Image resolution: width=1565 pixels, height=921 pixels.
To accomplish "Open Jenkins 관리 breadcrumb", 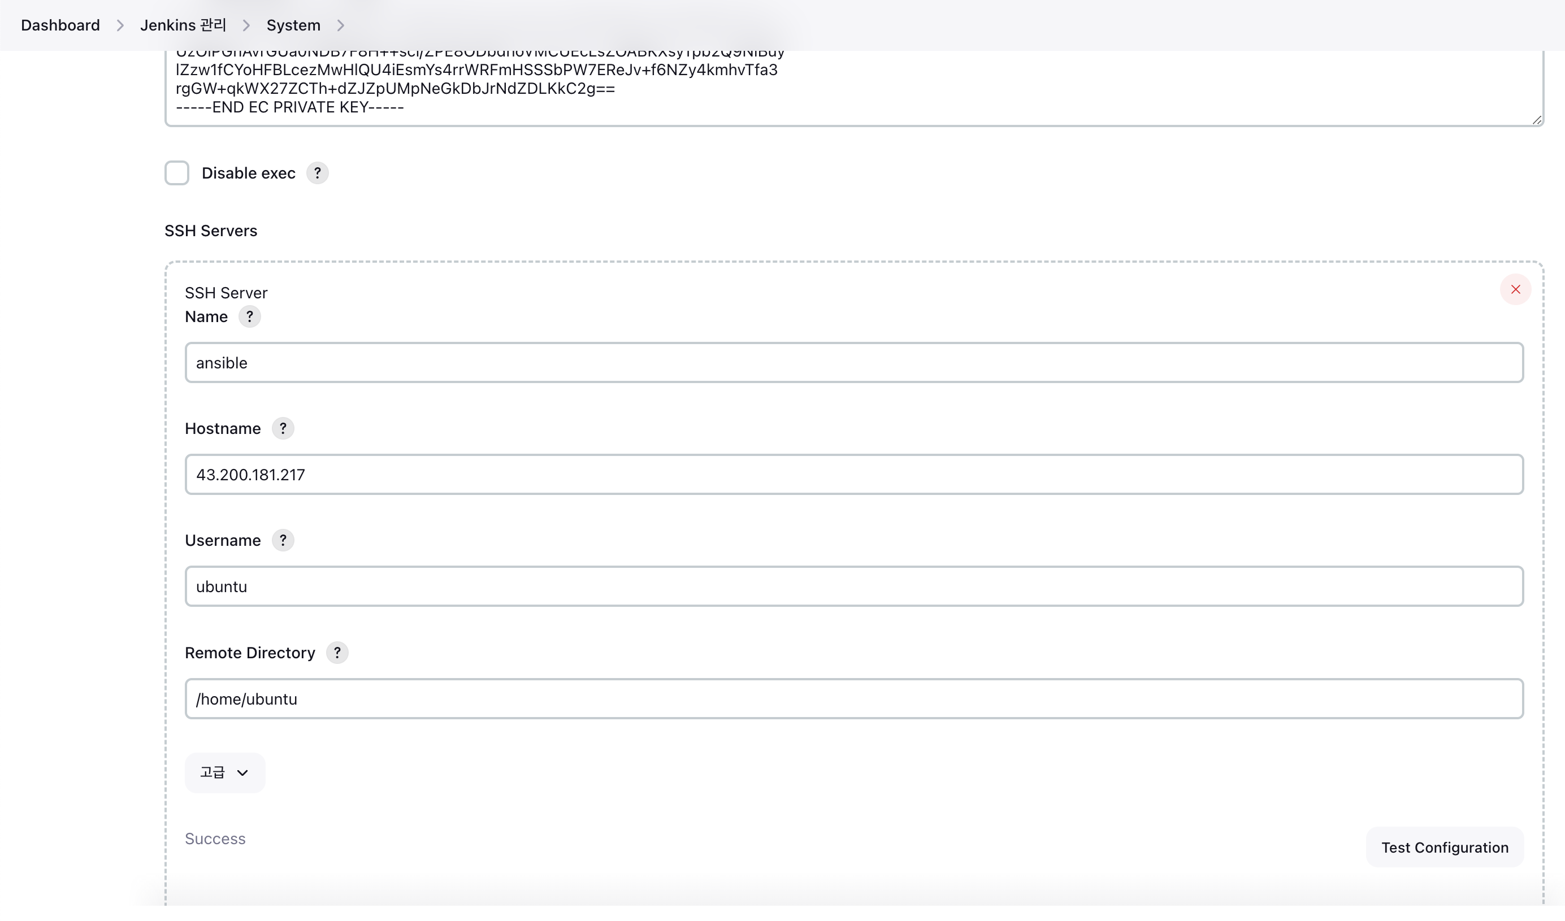I will [x=183, y=25].
